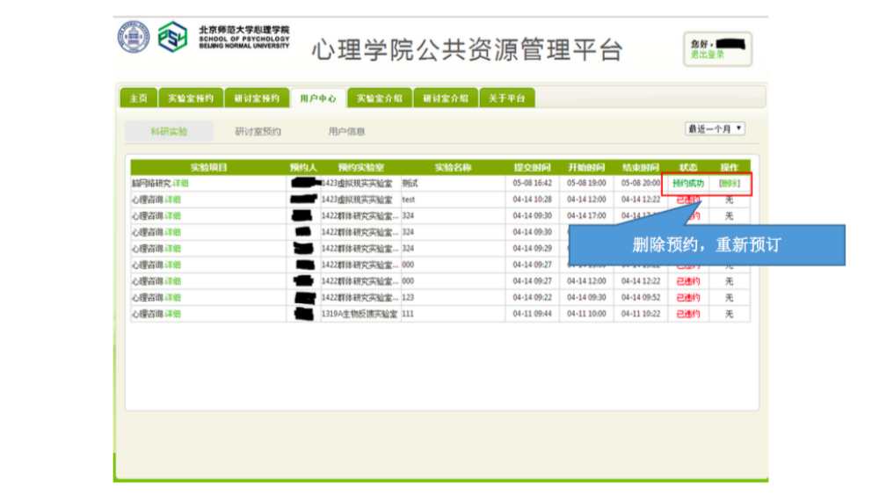This screenshot has width=879, height=495.
Task: Open the 关于平台 tab
Action: click(506, 98)
